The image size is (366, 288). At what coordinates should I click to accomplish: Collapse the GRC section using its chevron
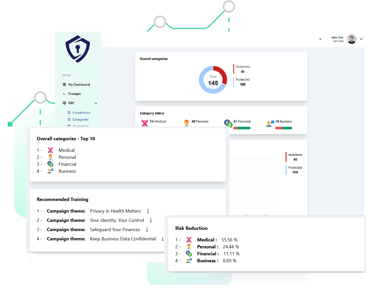coord(96,103)
